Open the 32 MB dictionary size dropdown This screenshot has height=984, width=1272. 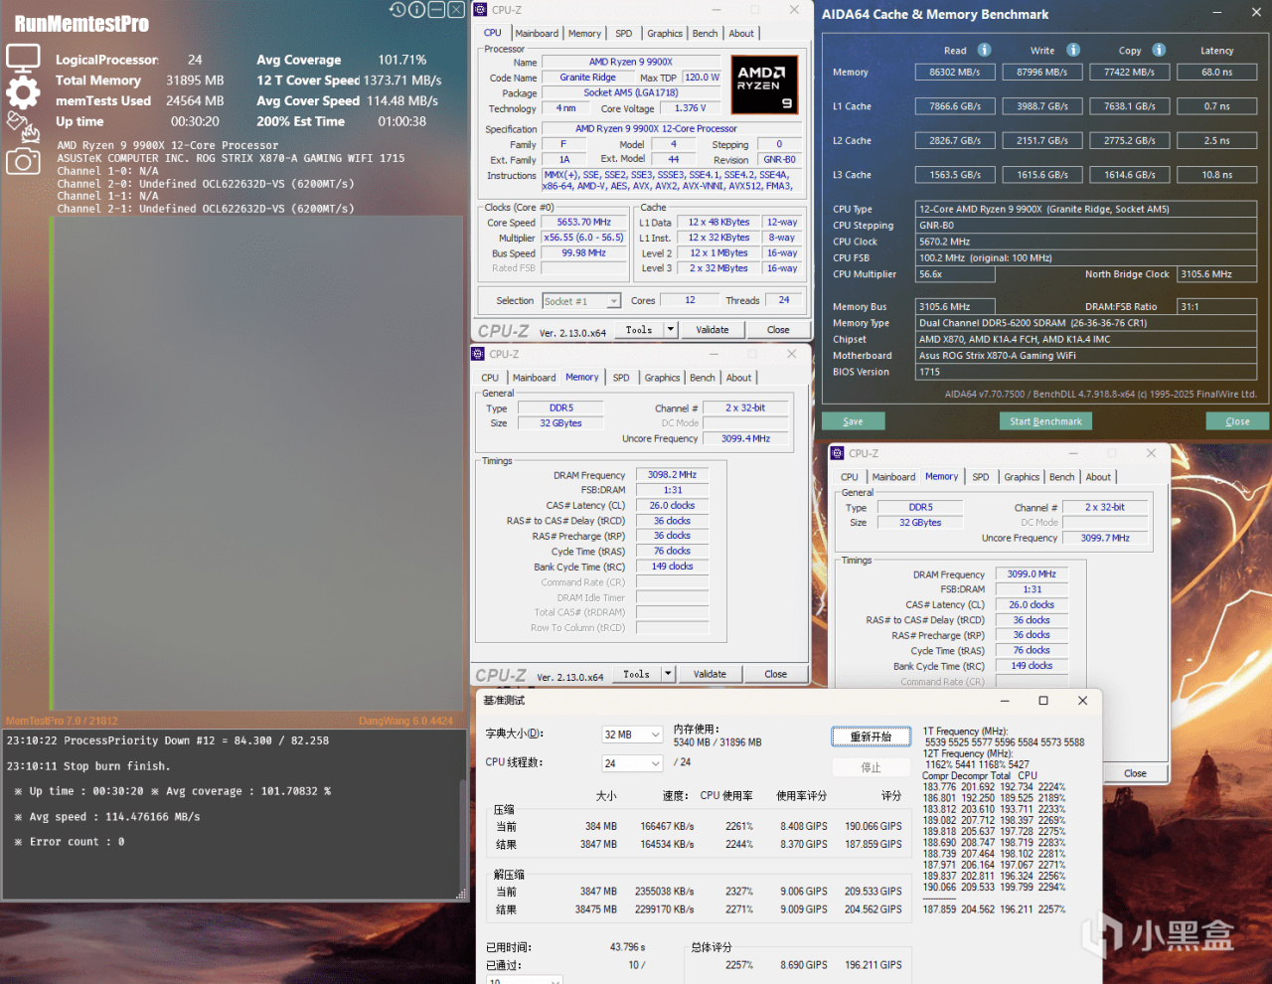point(632,735)
